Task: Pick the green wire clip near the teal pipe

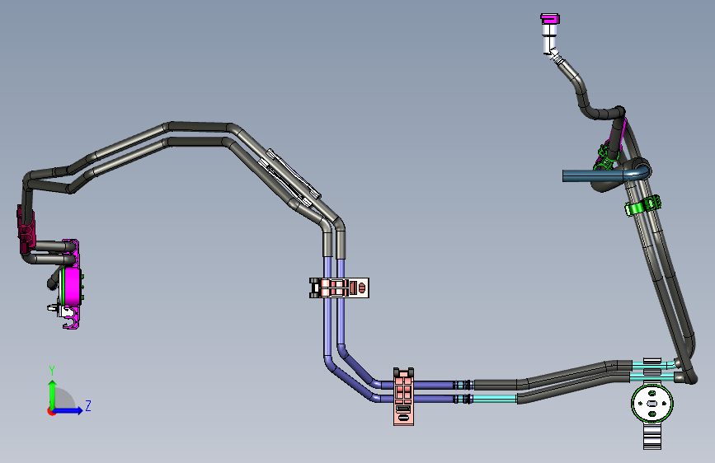Action: point(606,156)
